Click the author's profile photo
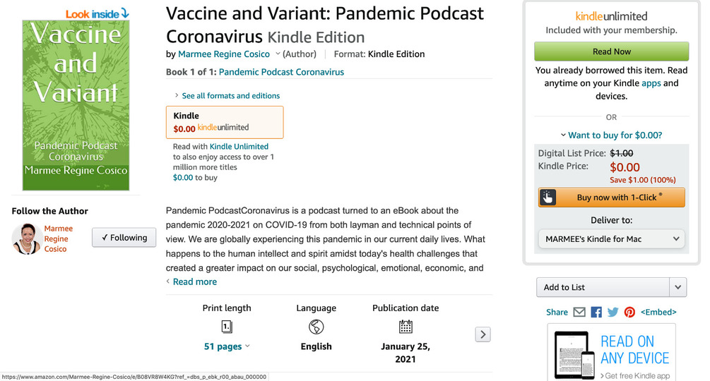 [x=26, y=238]
